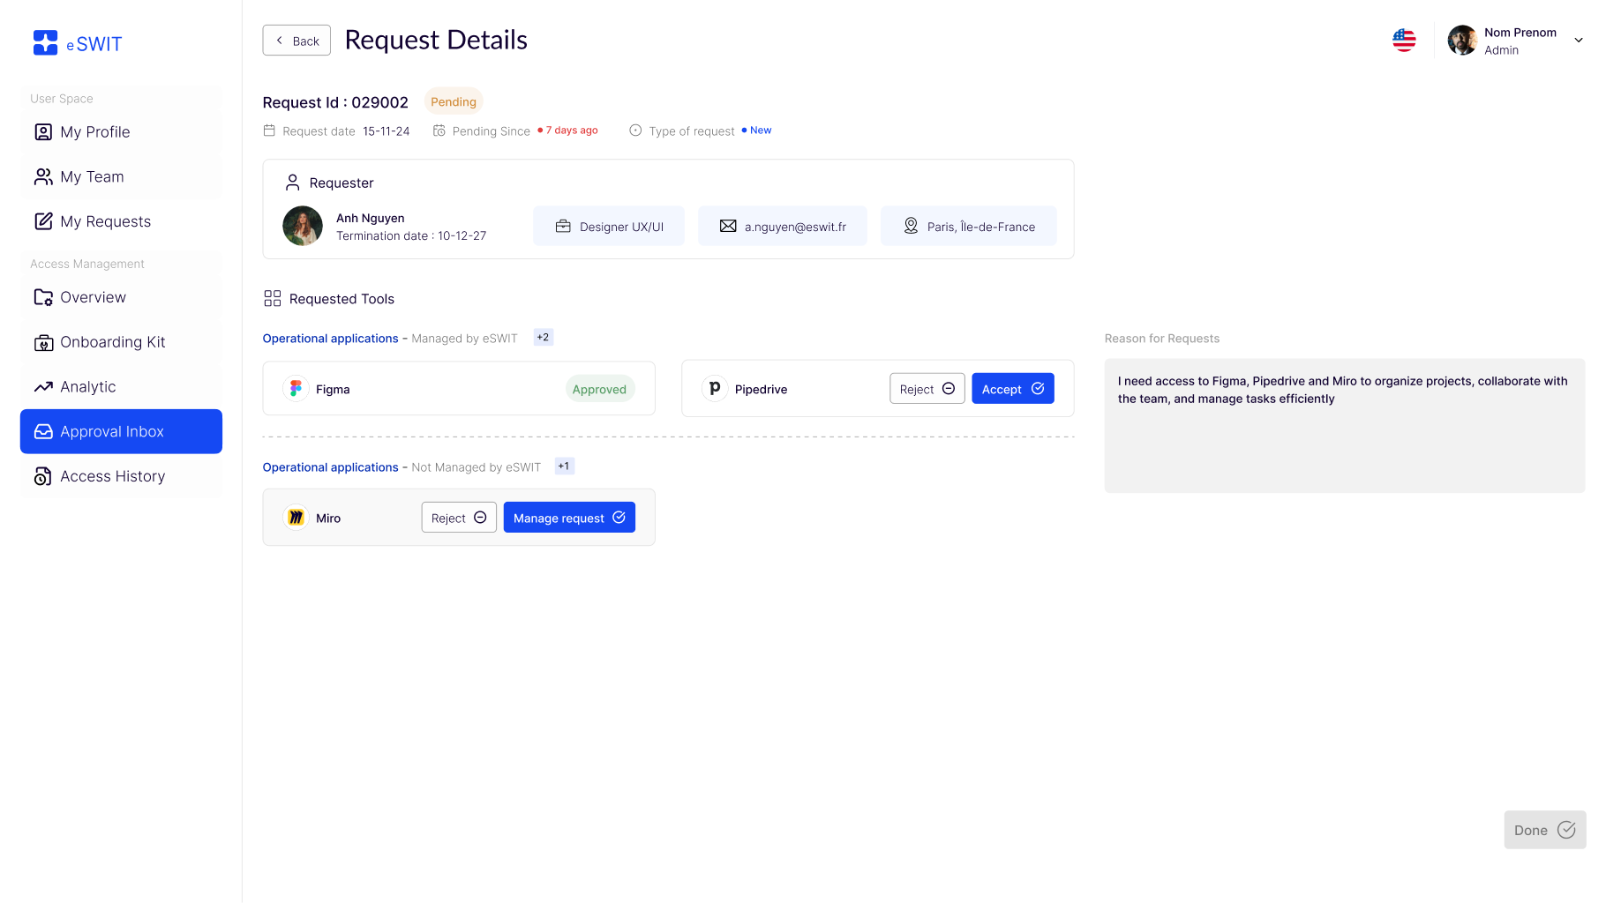The width and height of the screenshot is (1606, 903).
Task: Click the envelope icon beside the email
Action: coord(727,227)
